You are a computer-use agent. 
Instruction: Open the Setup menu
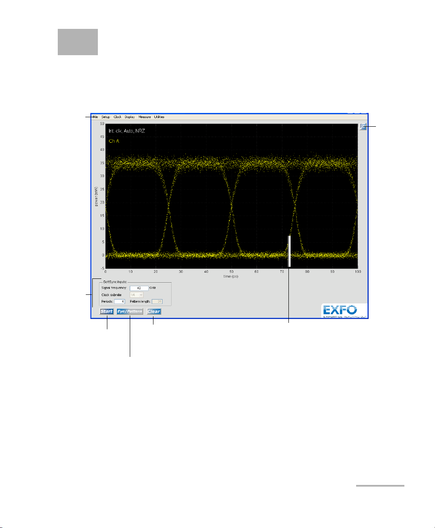tap(106, 117)
